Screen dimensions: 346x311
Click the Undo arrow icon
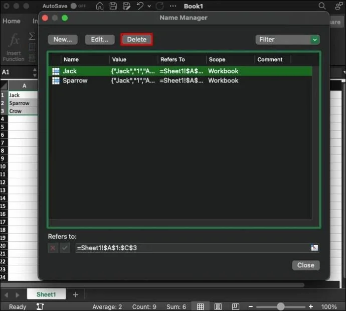(140, 6)
